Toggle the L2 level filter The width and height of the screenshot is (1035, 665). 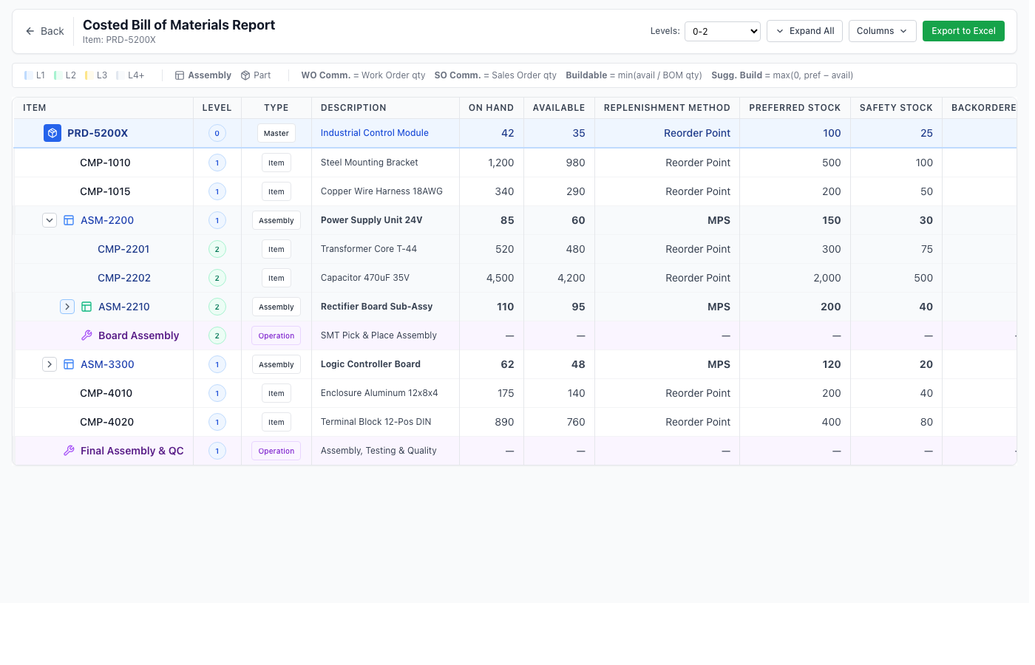60,75
